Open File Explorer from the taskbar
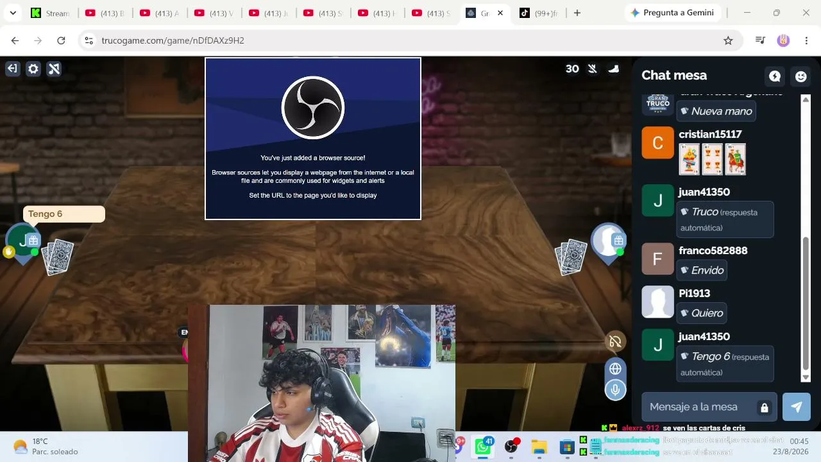 [x=539, y=447]
